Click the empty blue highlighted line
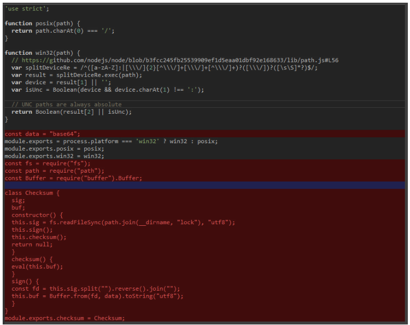Image resolution: width=410 pixels, height=325 pixels. 204,185
